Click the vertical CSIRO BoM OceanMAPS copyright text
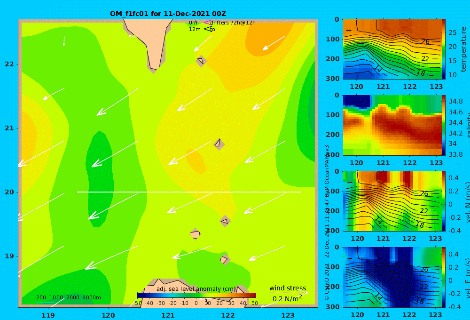This screenshot has height=320, width=470. (x=327, y=222)
